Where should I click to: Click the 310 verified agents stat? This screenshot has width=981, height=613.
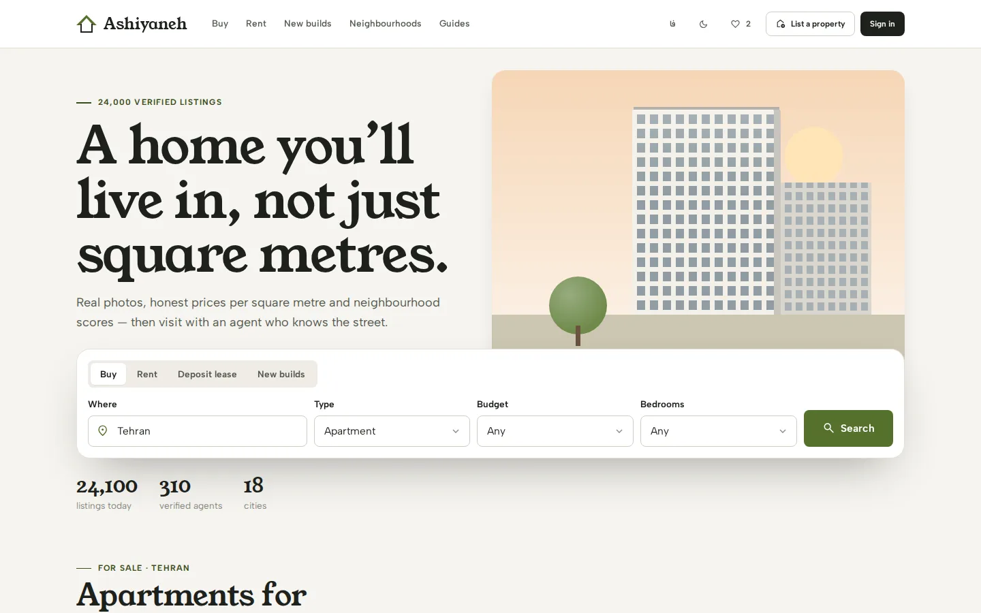click(x=191, y=494)
